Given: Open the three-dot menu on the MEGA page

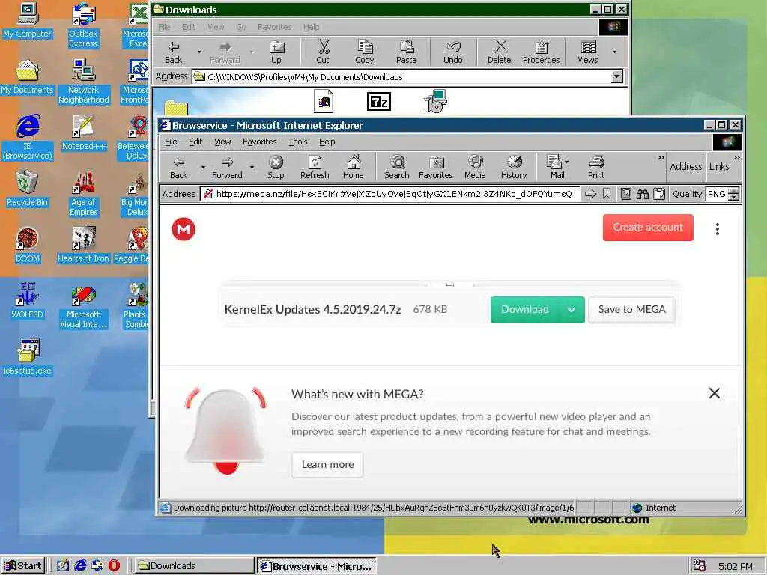Looking at the screenshot, I should 717,229.
